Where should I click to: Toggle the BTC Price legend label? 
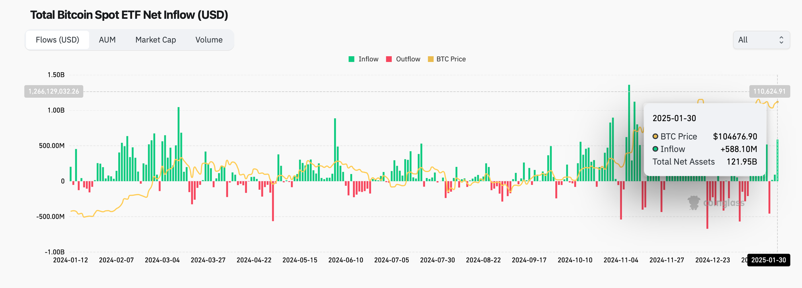click(451, 59)
